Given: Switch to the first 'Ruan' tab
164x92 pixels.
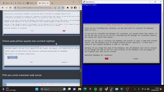Looking at the screenshot, I should click(x=7, y=3).
